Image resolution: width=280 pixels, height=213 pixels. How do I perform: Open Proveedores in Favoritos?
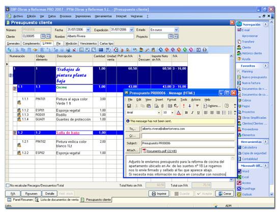point(249,129)
